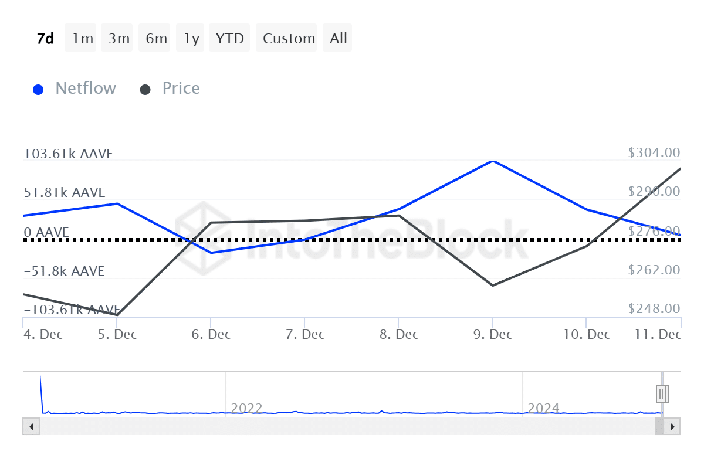Hide the Price line from the chart

coord(181,88)
